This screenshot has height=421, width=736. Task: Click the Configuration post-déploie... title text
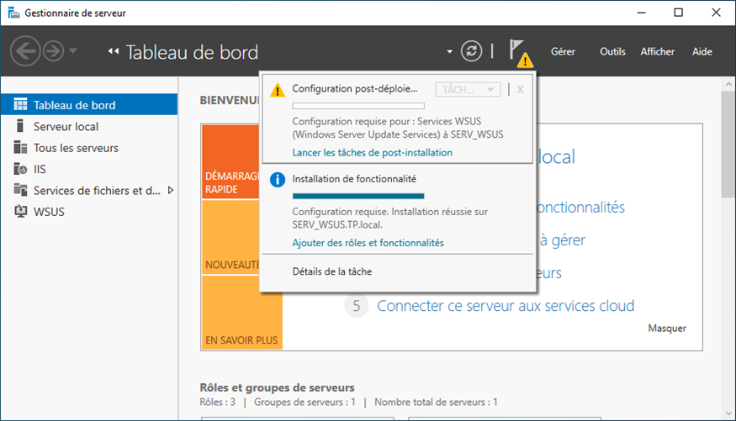pos(354,88)
